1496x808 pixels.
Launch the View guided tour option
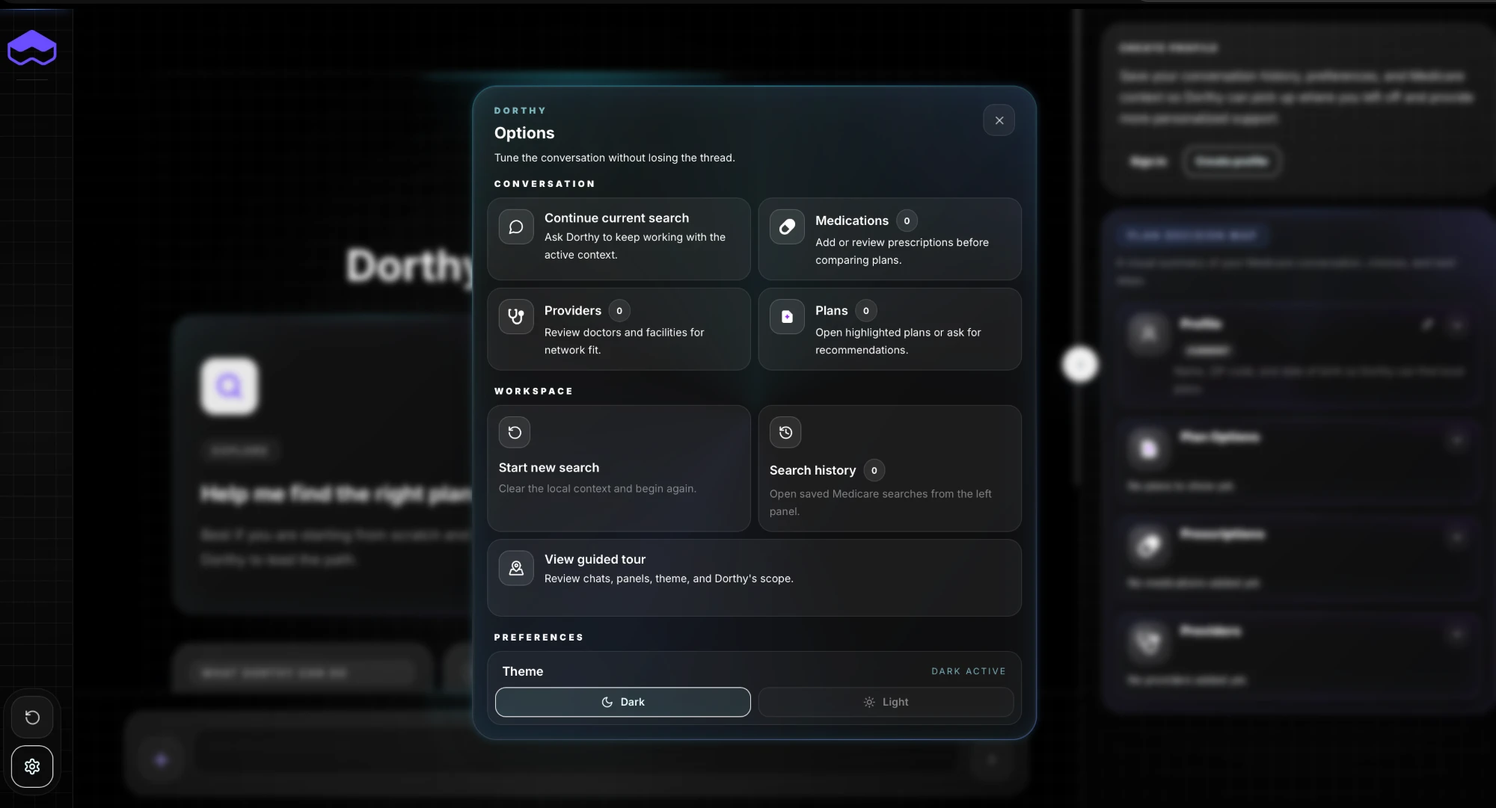click(x=754, y=578)
